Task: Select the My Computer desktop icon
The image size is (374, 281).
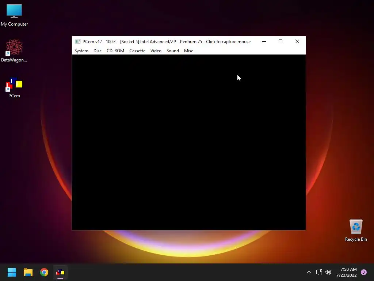Action: [x=14, y=15]
